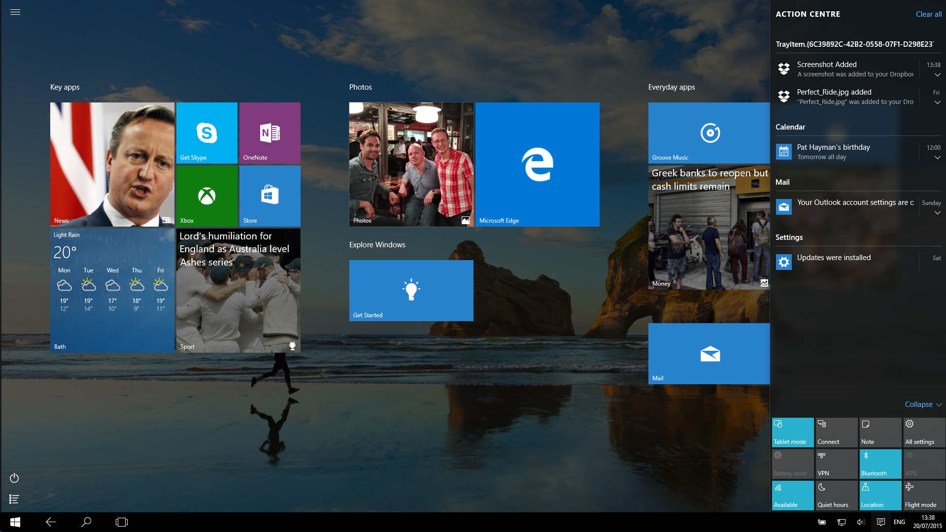Toggle the 40% brightness quick action
Screen dimensions: 946x532
point(924,464)
